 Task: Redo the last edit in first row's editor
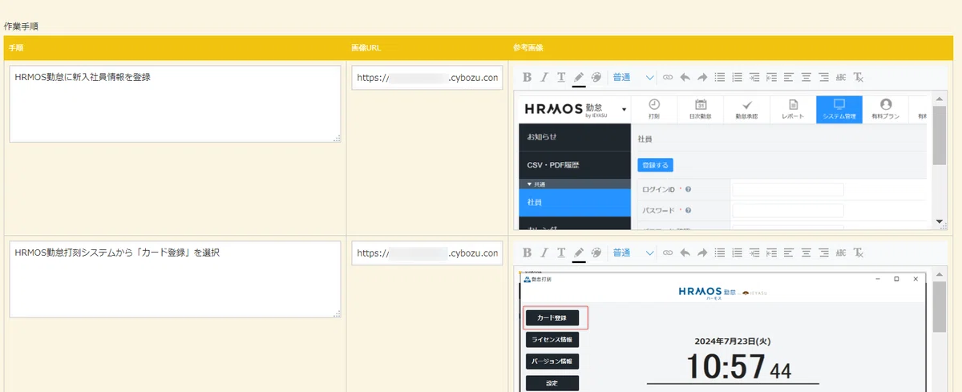(702, 78)
